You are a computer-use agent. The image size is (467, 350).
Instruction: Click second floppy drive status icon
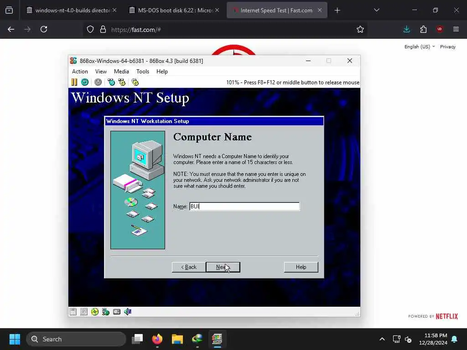[84, 312]
